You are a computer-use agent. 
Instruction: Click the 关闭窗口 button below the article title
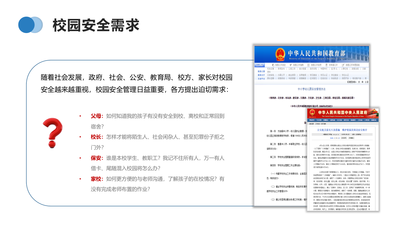pyautogui.click(x=351, y=138)
